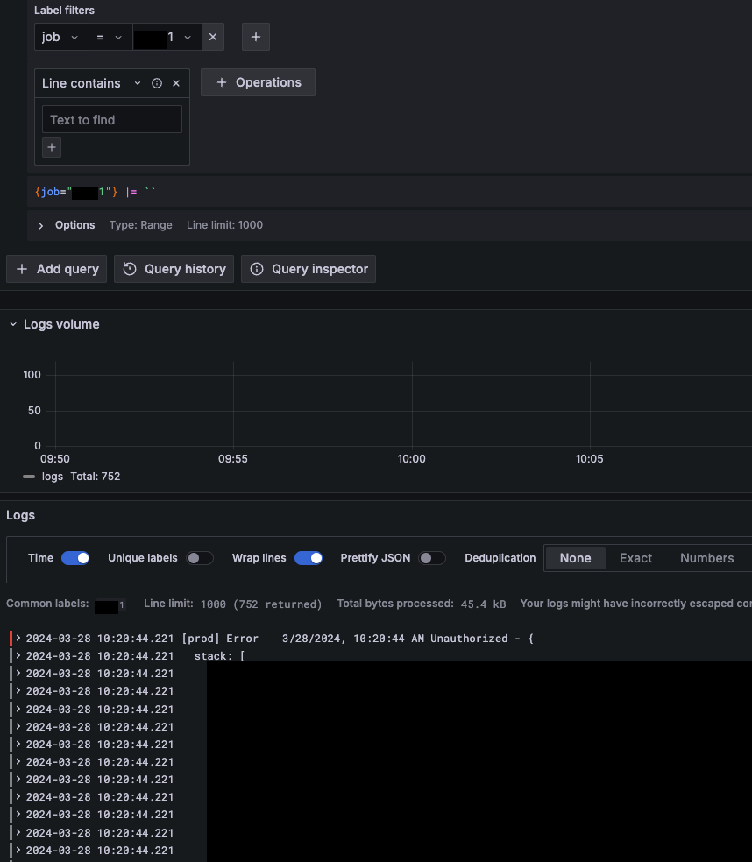Image resolution: width=752 pixels, height=862 pixels.
Task: Click 'Total: 752' legend text
Action: pos(96,477)
